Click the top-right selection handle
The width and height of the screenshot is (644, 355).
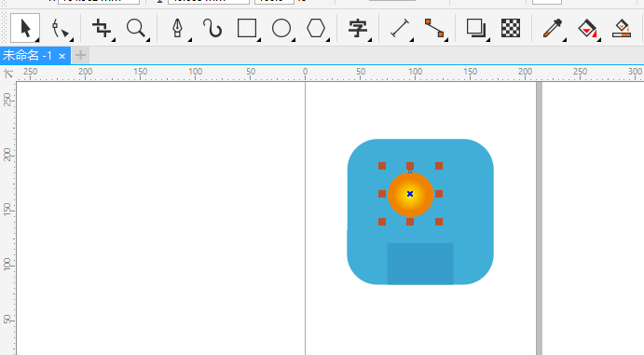[x=439, y=166]
